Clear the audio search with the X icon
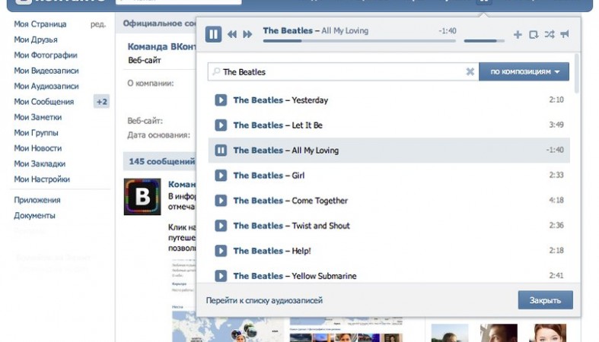The width and height of the screenshot is (599, 342). tap(470, 71)
